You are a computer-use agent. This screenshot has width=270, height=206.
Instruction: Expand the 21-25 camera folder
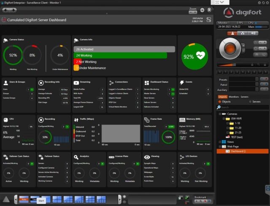228,133
